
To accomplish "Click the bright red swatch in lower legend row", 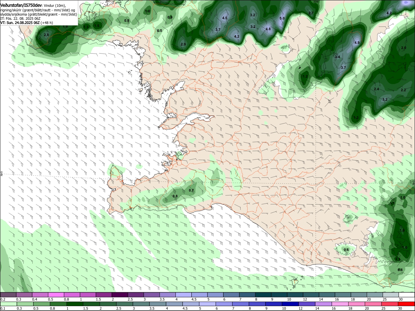I will click(407, 304).
